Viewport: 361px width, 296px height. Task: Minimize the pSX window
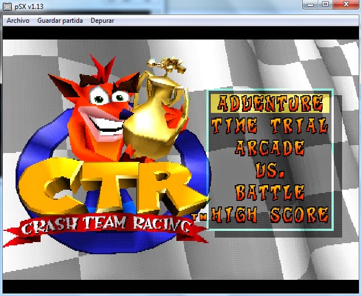pyautogui.click(x=310, y=4)
